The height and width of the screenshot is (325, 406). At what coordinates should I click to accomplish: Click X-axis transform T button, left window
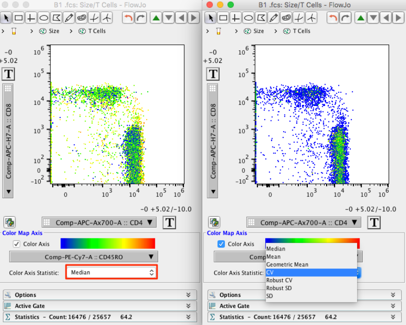tap(169, 222)
